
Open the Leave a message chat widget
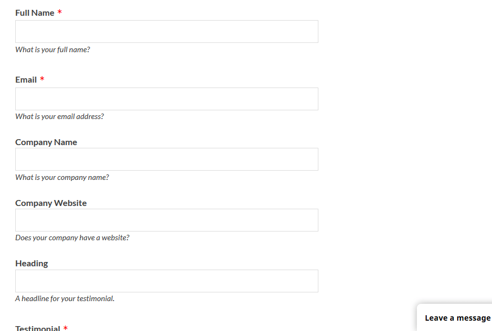click(457, 318)
